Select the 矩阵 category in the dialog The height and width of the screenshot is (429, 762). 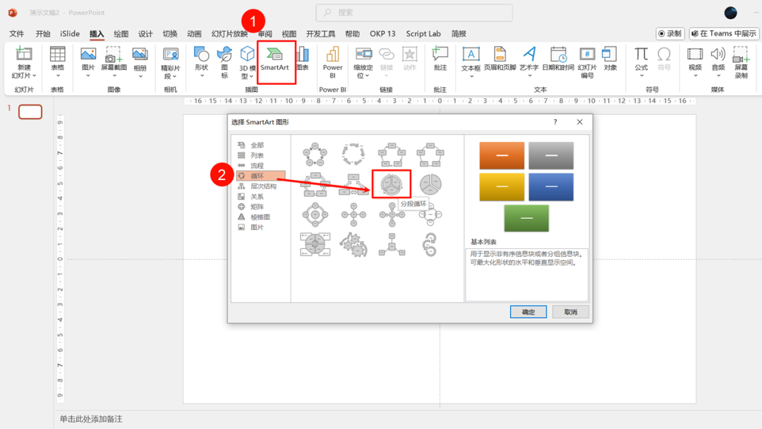[x=257, y=207]
